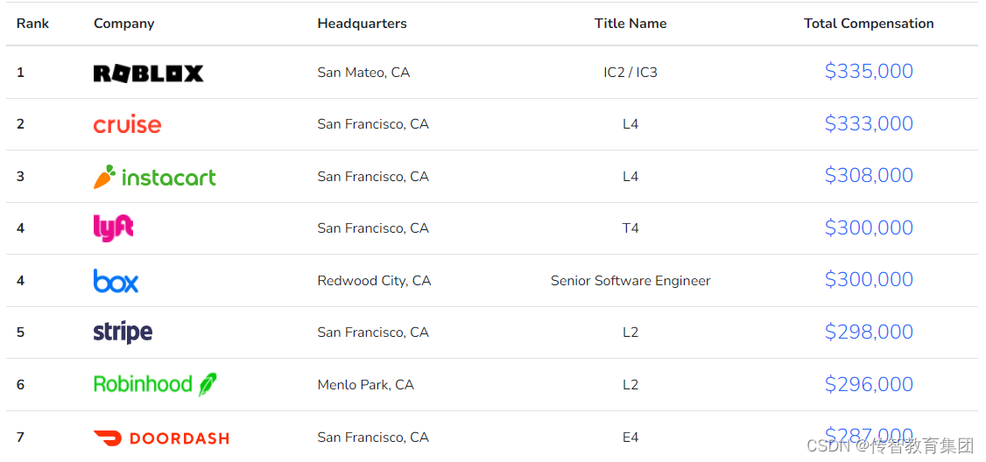Open the $308,000 compensation link
The width and height of the screenshot is (986, 462).
869,175
